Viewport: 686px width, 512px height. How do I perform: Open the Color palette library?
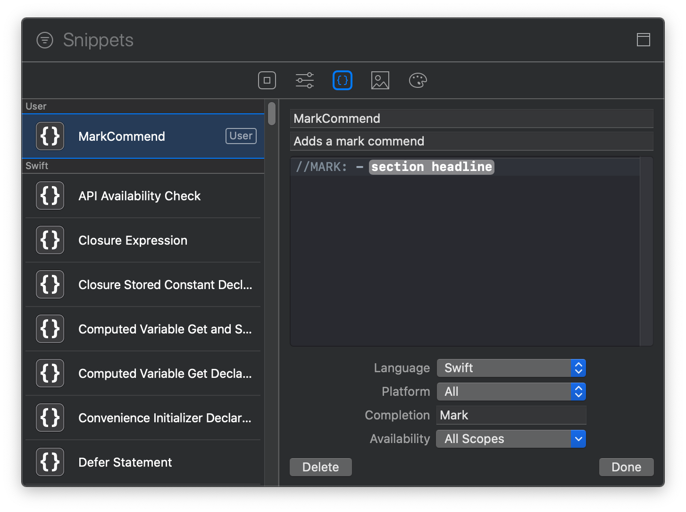pyautogui.click(x=418, y=80)
